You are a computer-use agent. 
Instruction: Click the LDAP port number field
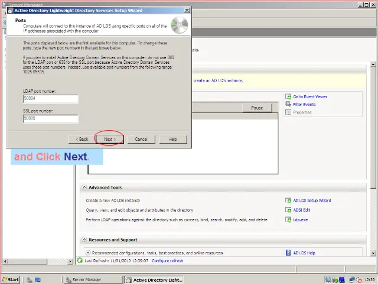(51, 99)
